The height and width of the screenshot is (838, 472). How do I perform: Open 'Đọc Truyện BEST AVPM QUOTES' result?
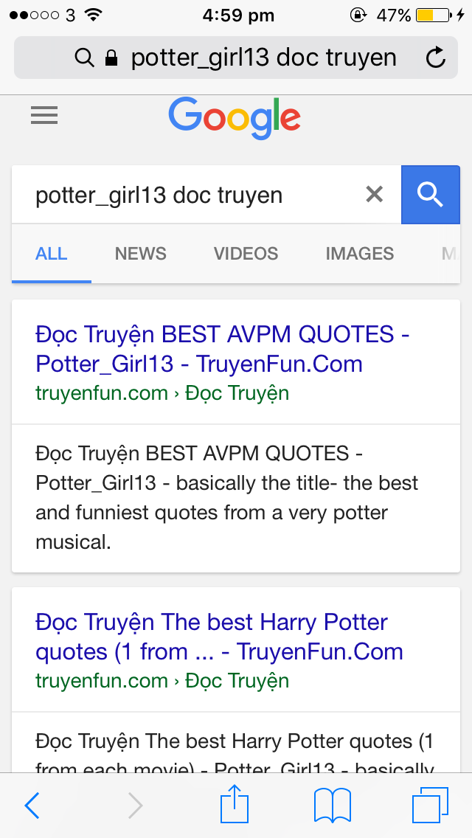[223, 349]
